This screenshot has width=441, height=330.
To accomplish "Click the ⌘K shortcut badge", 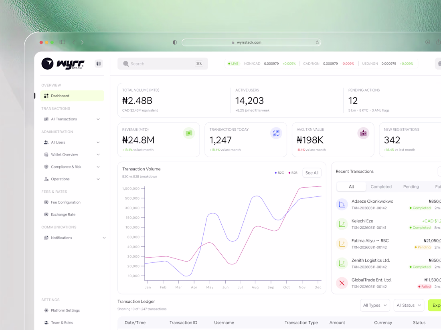I will [199, 64].
